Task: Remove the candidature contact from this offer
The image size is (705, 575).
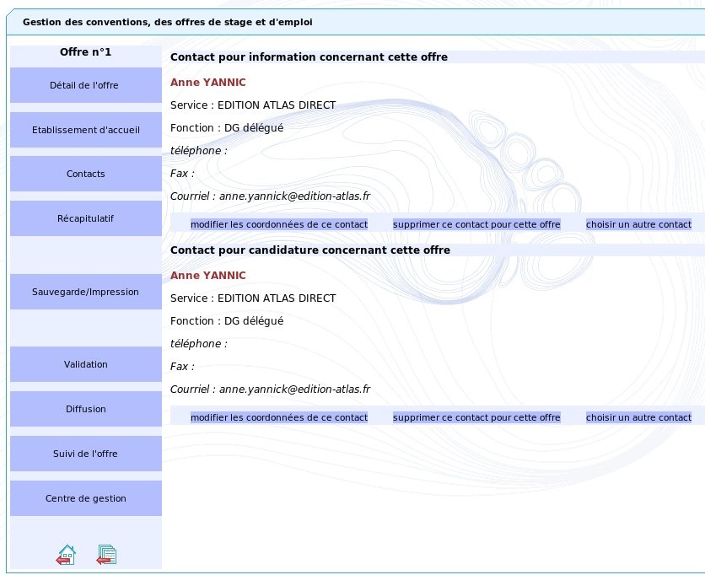Action: 476,417
